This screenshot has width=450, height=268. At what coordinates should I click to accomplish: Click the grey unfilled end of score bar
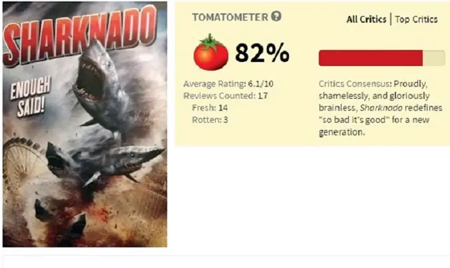click(x=434, y=58)
